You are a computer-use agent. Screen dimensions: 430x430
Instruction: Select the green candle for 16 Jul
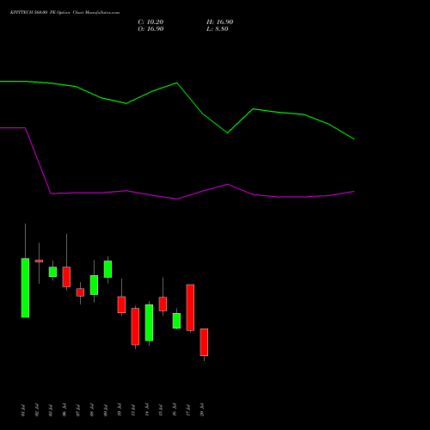(176, 321)
